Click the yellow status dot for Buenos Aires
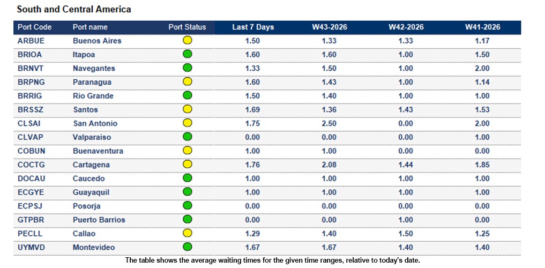545x268 pixels. [188, 40]
